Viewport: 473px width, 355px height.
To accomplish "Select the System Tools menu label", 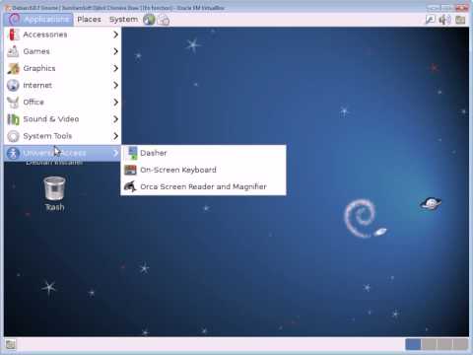I will [47, 136].
